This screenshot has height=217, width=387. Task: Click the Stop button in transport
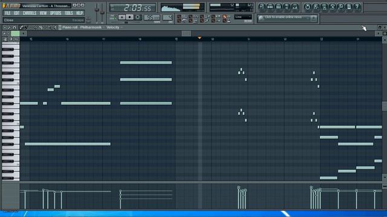[129, 17]
